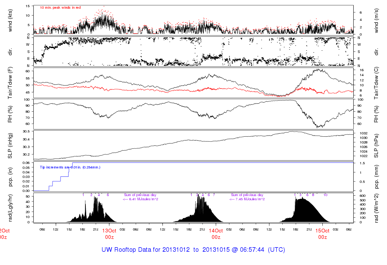Screen dimensions: 387x265
Task: Click the '0.06' precipitation axis value
Action: coord(26,163)
